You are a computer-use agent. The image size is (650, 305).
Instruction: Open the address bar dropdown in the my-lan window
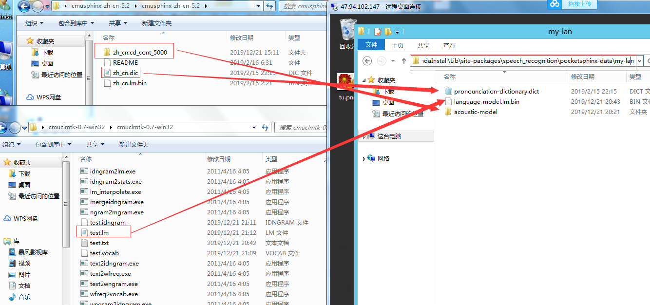[639, 60]
